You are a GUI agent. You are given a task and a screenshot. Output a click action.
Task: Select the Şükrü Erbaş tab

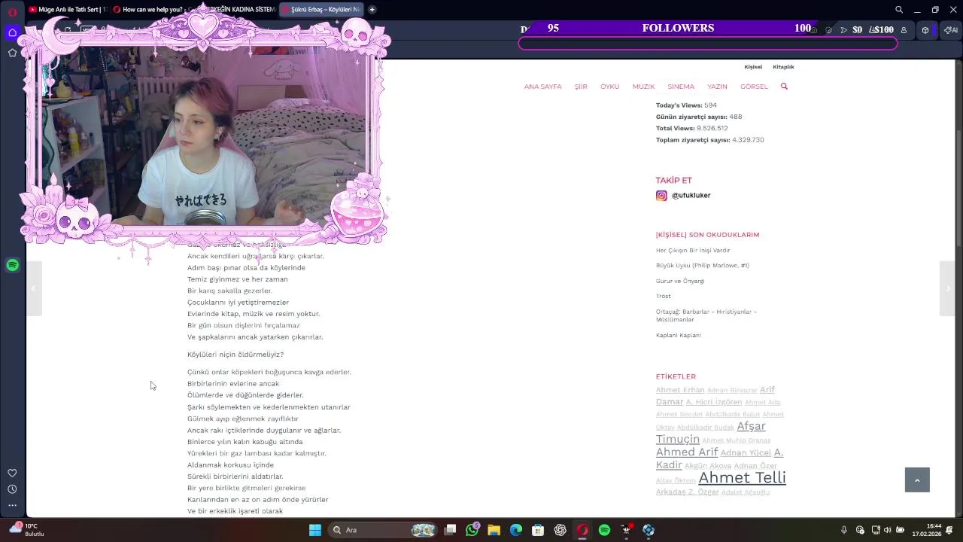pos(321,10)
